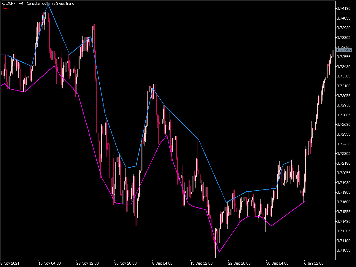356x267 pixels.
Task: Click the 0.72430 price axis label
Action: (344, 144)
